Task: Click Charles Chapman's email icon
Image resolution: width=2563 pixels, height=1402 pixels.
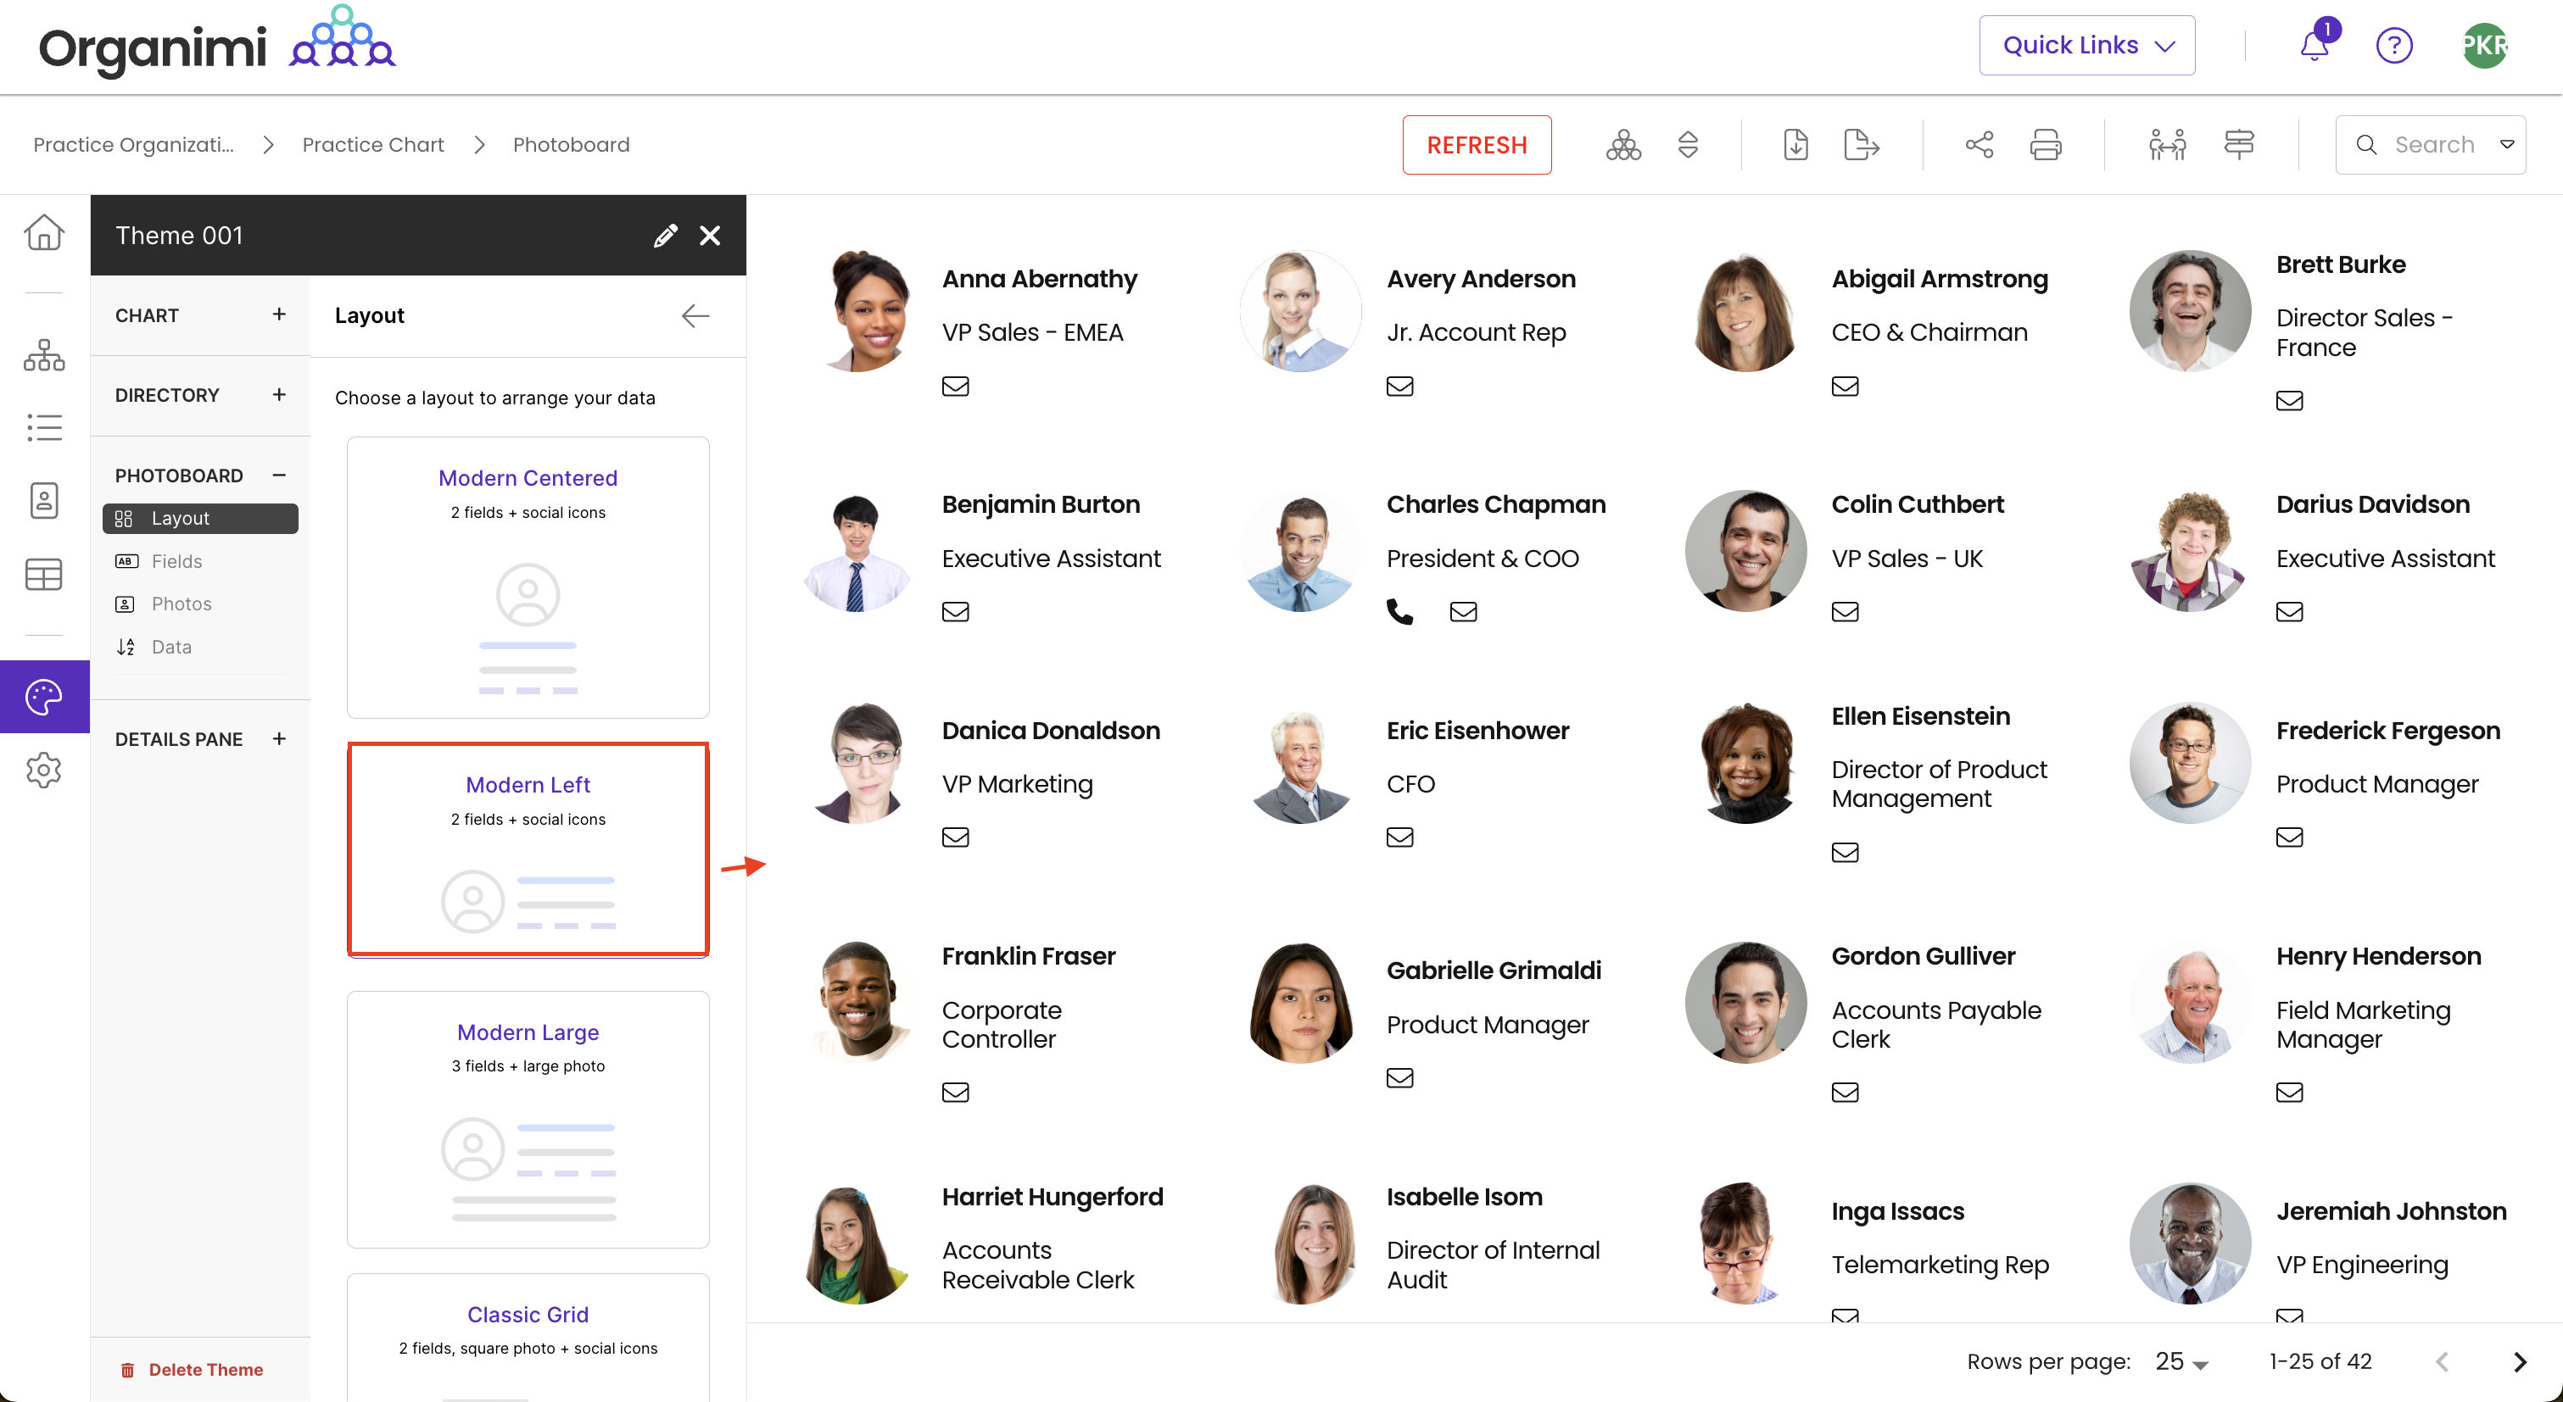Action: tap(1463, 611)
